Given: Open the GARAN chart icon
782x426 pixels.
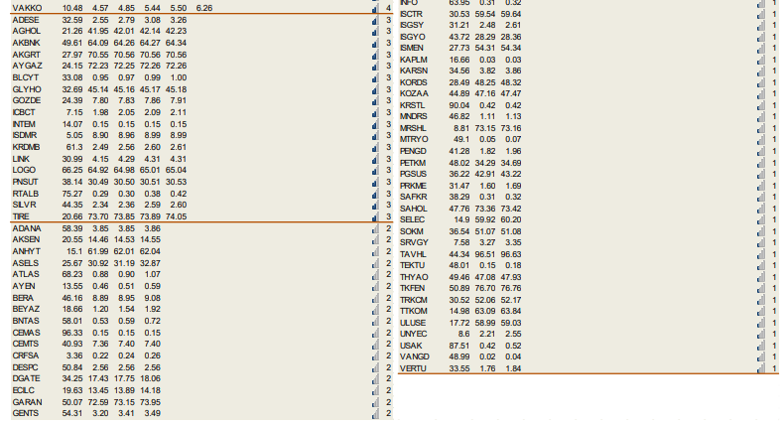Looking at the screenshot, I should tap(375, 402).
